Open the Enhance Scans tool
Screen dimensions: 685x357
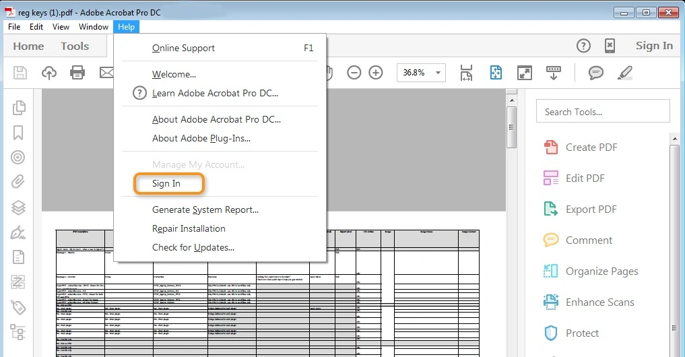coord(589,302)
